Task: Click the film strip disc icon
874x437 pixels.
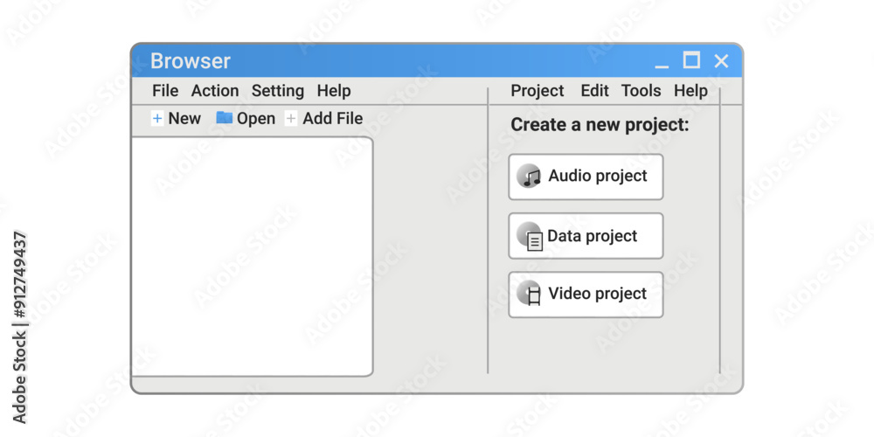Action: point(530,293)
